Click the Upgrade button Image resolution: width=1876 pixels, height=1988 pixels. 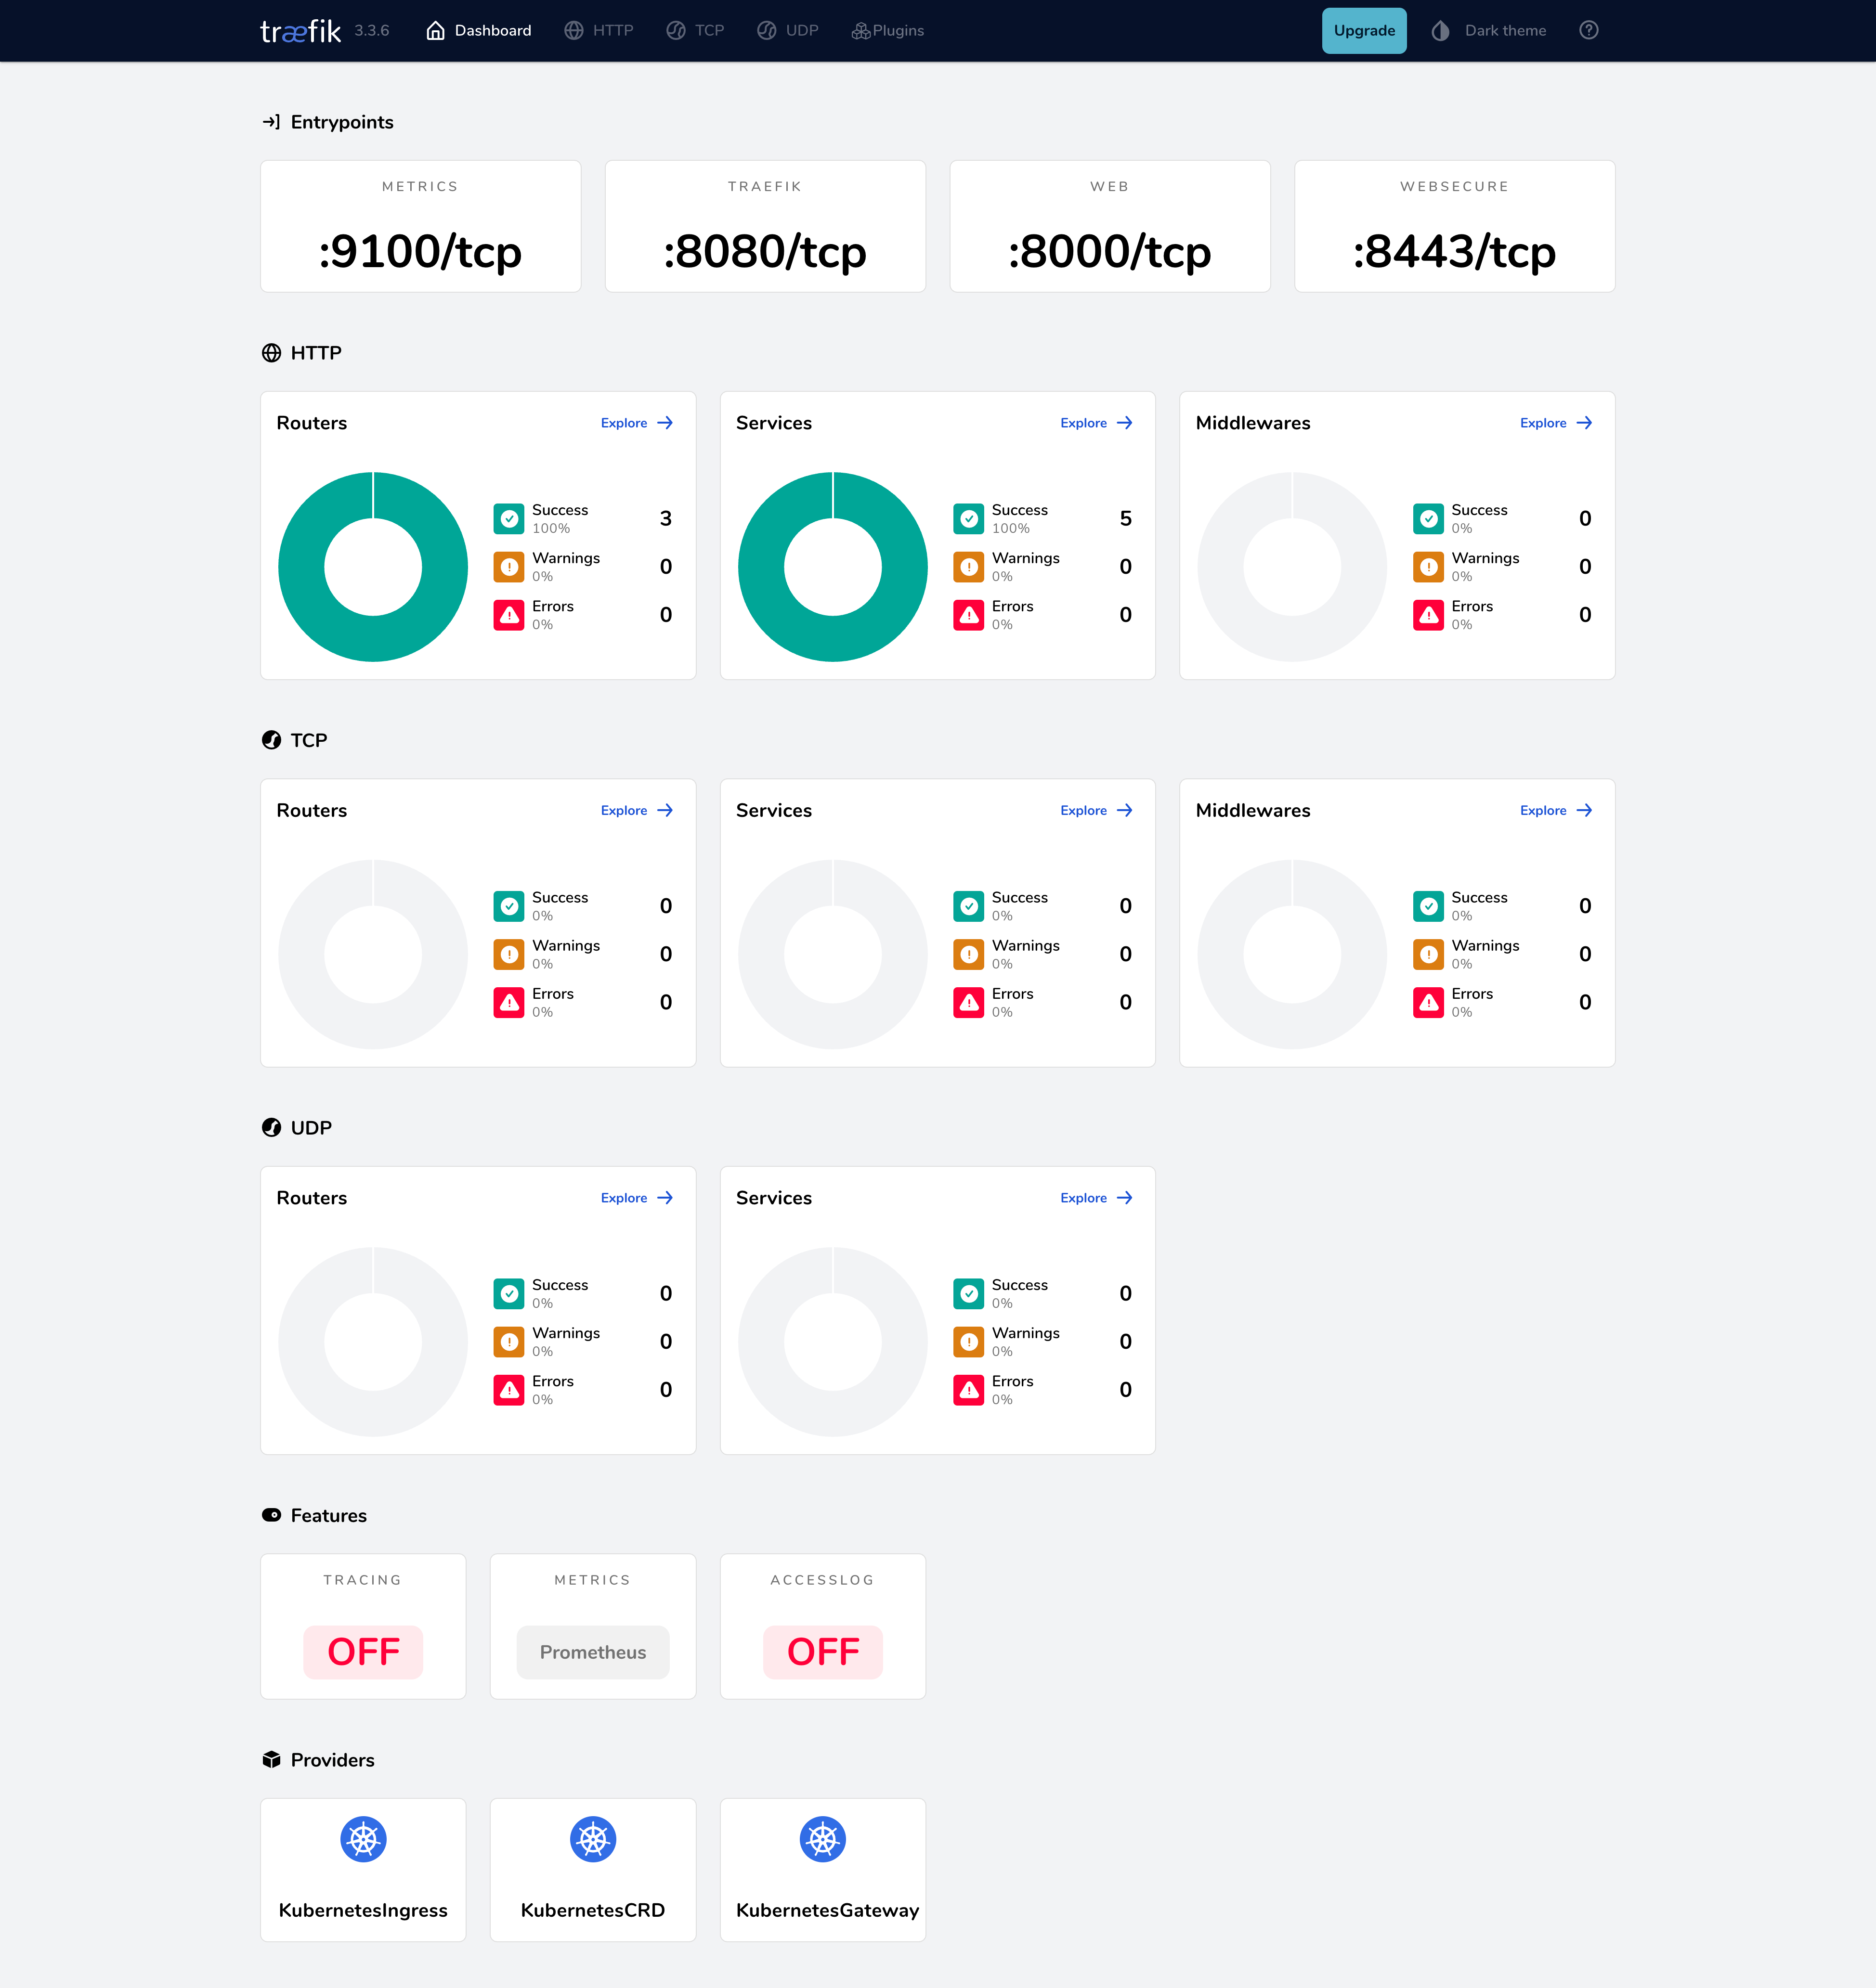point(1364,30)
